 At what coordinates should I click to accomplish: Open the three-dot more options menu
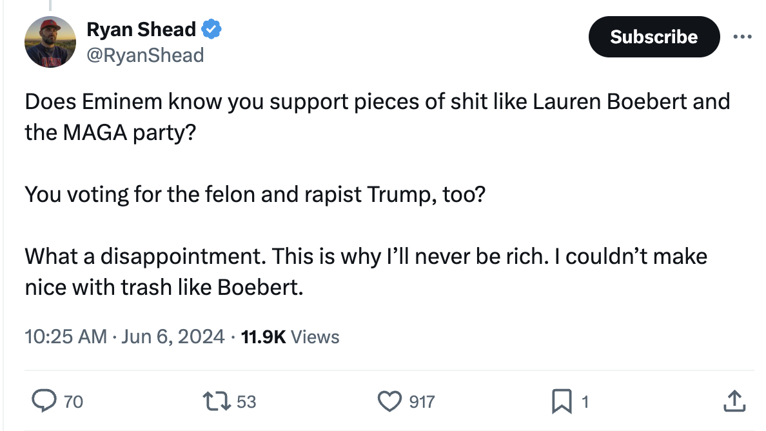tap(743, 36)
